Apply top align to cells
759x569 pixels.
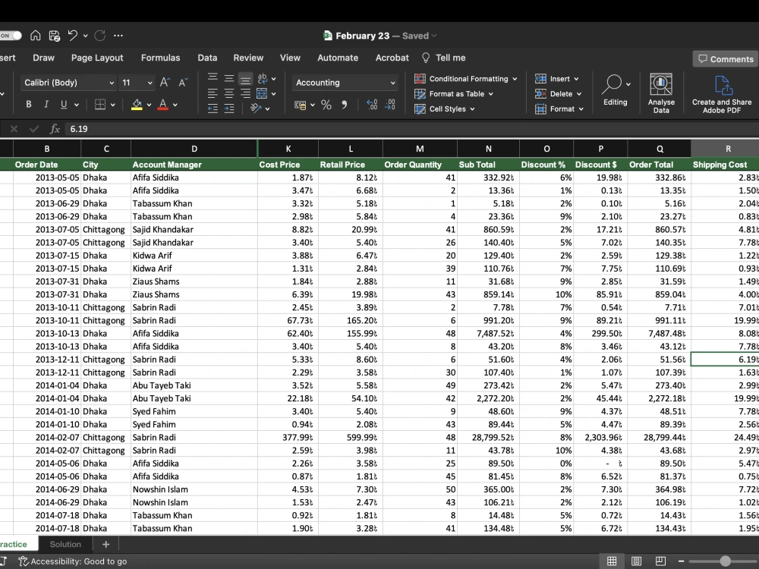213,77
